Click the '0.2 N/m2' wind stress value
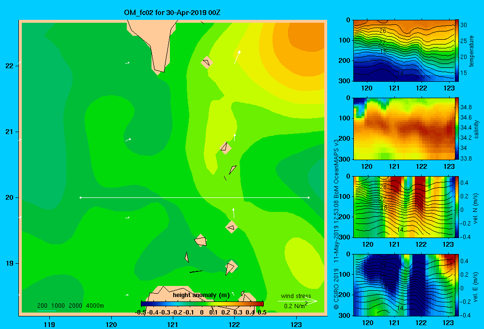484x329 pixels. tap(295, 306)
